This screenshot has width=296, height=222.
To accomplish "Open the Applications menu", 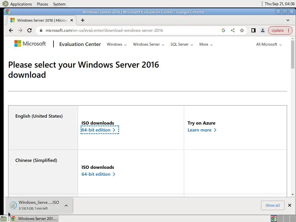I will pos(21,4).
